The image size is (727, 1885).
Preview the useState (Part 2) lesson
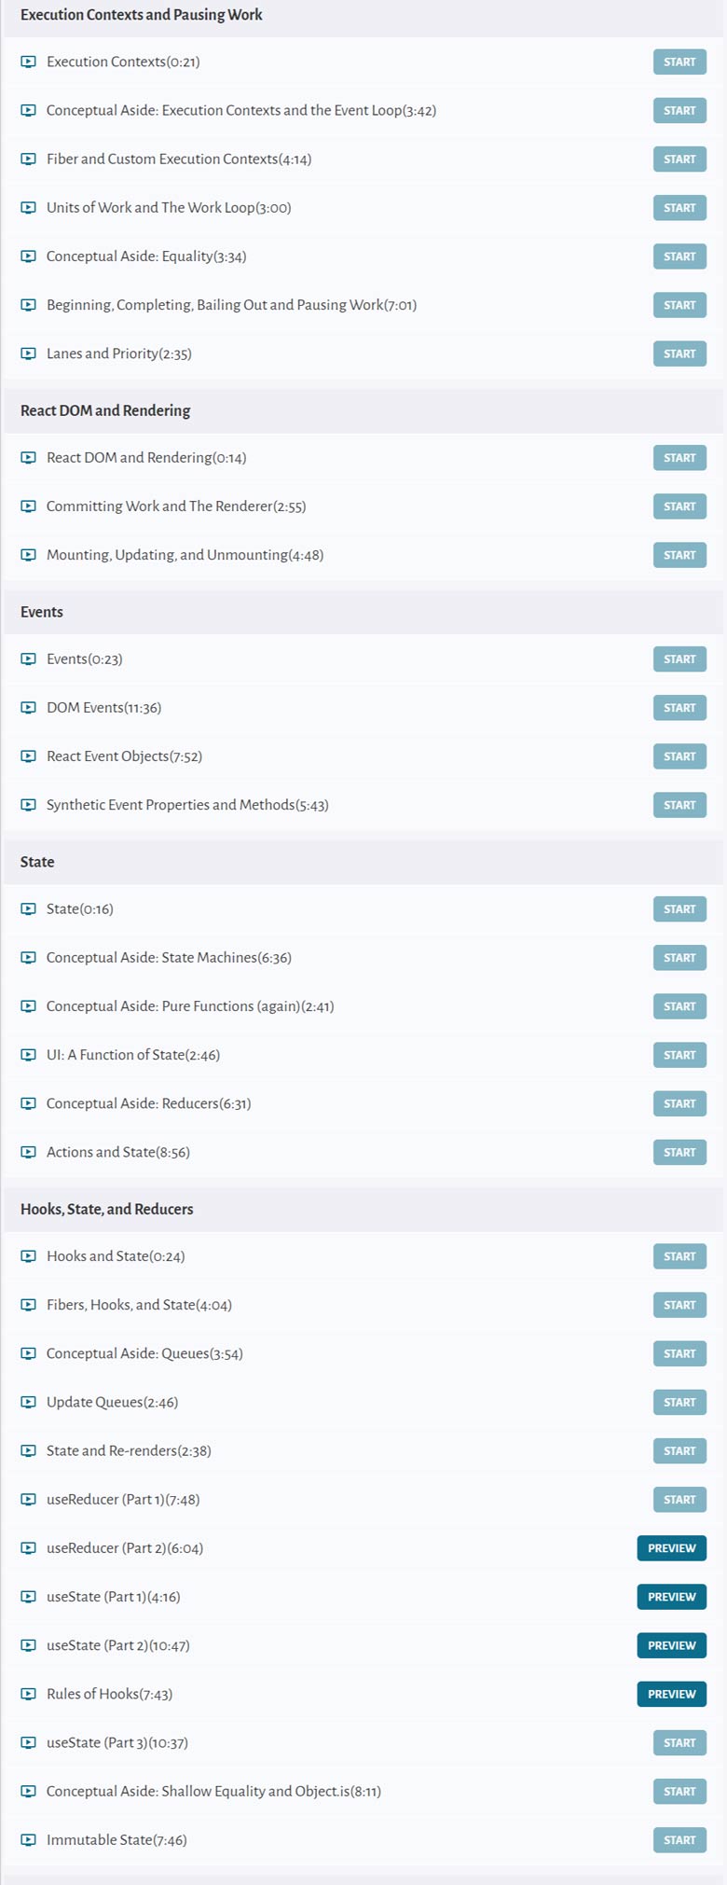(x=672, y=1645)
